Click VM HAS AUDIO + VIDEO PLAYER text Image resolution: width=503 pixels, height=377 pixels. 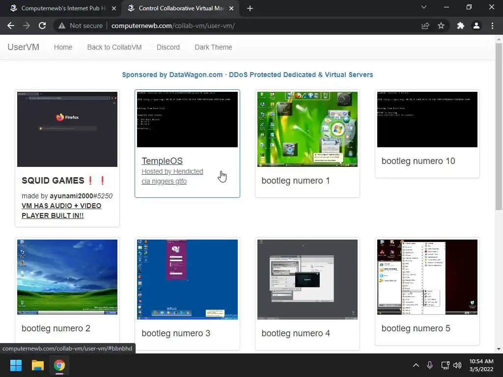(x=61, y=211)
